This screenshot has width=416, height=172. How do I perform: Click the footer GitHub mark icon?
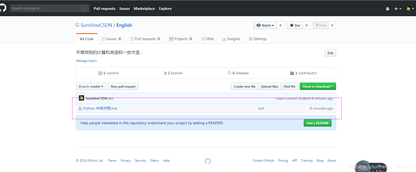pyautogui.click(x=208, y=161)
